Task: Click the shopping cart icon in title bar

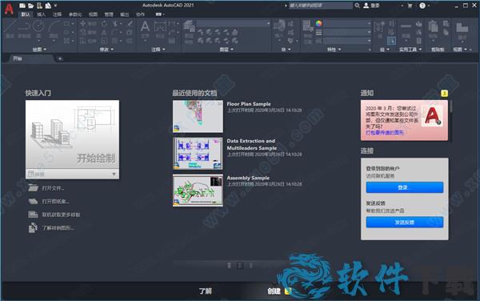Action: point(410,6)
